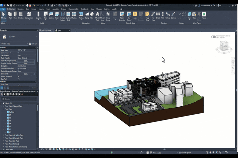Screen dimensions: 238x158
Task: Expand Floor Plans (Working Dimensions) node
Action: coord(3,147)
